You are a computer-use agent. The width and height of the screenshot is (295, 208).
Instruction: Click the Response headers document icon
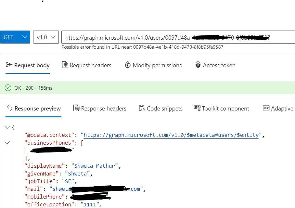(x=76, y=108)
